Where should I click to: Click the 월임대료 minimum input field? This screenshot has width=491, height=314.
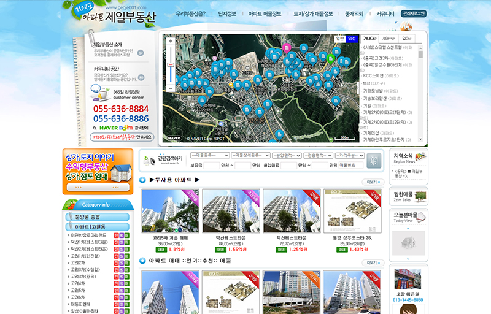(x=288, y=166)
